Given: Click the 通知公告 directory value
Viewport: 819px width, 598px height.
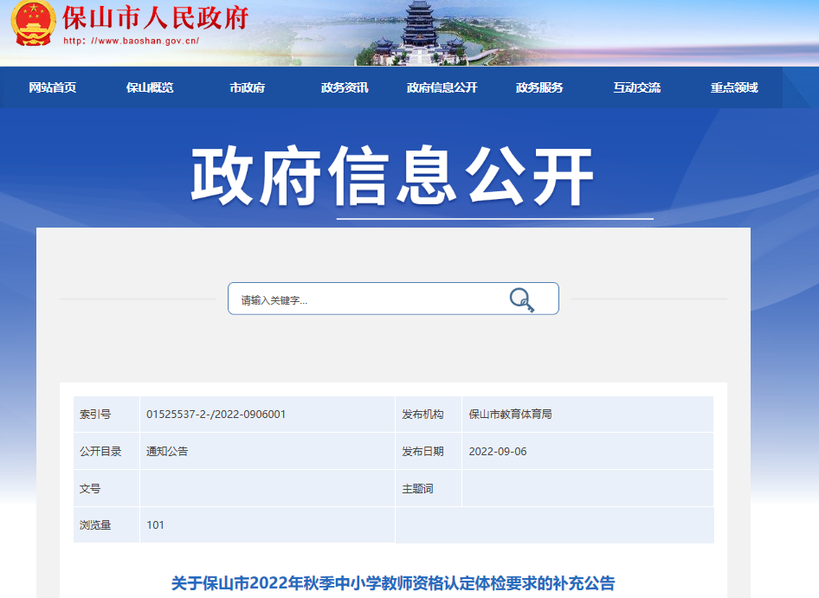Looking at the screenshot, I should tap(167, 452).
